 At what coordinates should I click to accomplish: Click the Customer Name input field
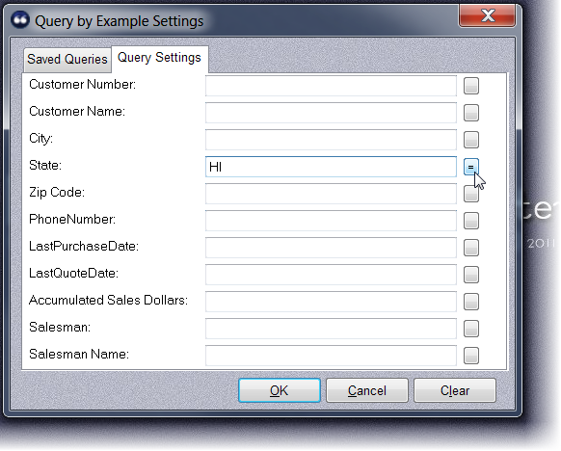(x=331, y=113)
